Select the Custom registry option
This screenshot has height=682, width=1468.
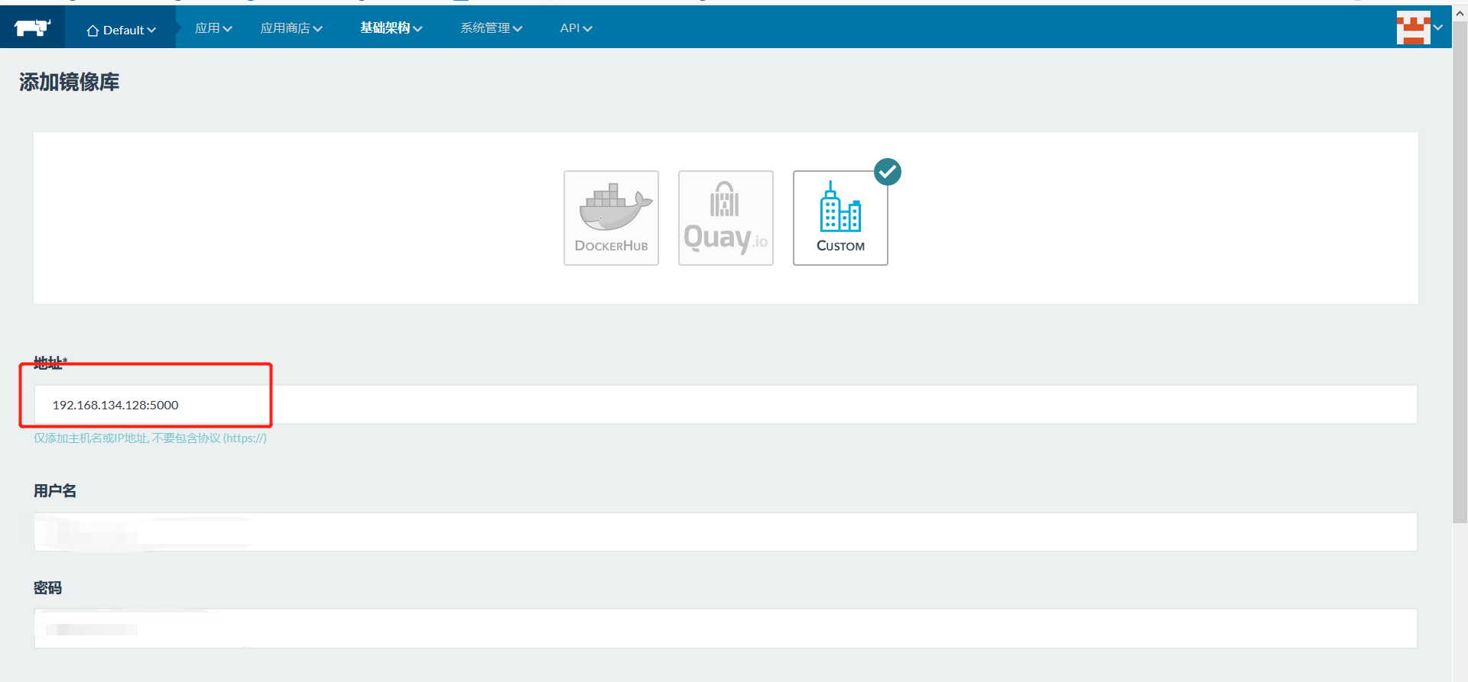pyautogui.click(x=840, y=218)
